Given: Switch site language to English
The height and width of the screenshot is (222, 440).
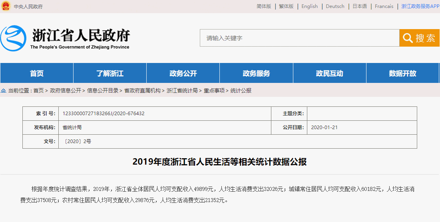Looking at the screenshot, I should 309,6.
